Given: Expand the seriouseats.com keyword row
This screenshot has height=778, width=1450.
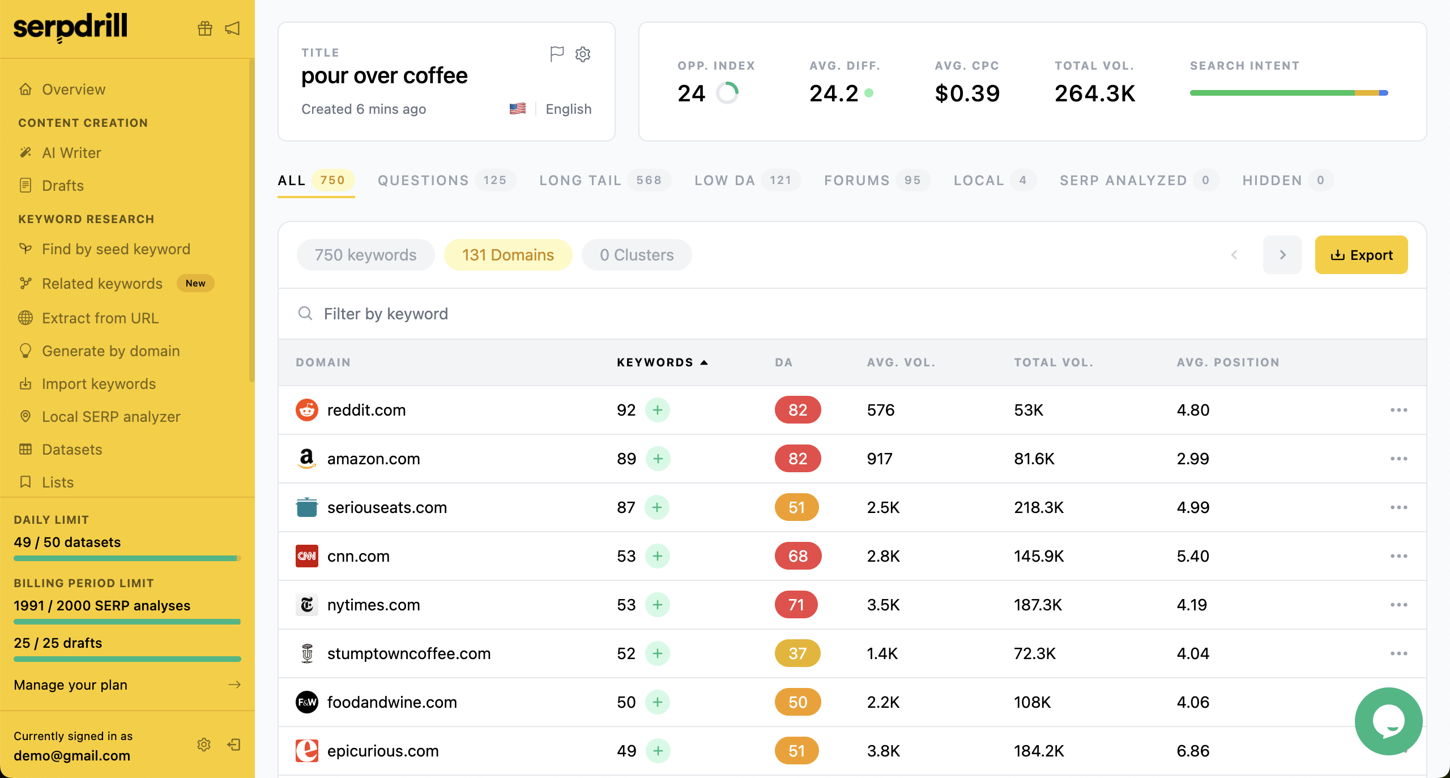Looking at the screenshot, I should [x=658, y=507].
